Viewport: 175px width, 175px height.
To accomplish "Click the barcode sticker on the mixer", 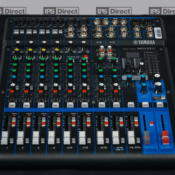I will click(x=158, y=33).
